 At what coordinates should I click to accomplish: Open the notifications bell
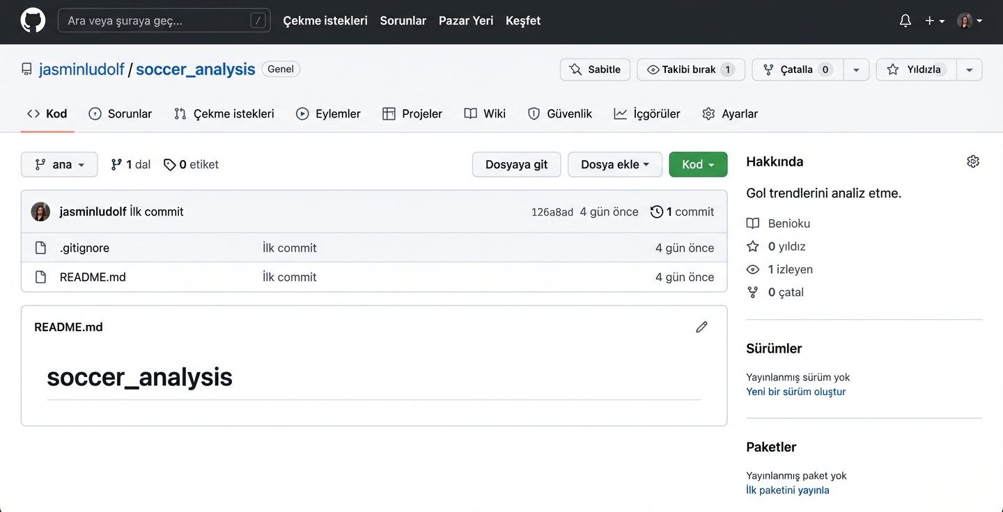pos(905,21)
